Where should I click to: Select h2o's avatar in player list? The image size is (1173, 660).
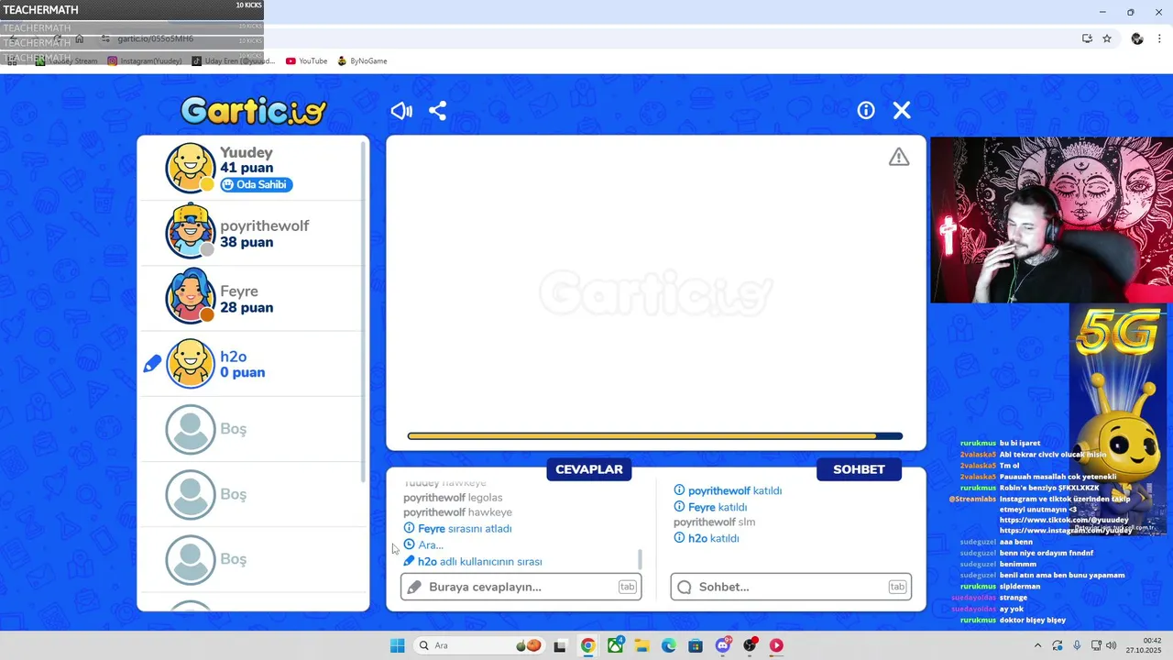(190, 363)
